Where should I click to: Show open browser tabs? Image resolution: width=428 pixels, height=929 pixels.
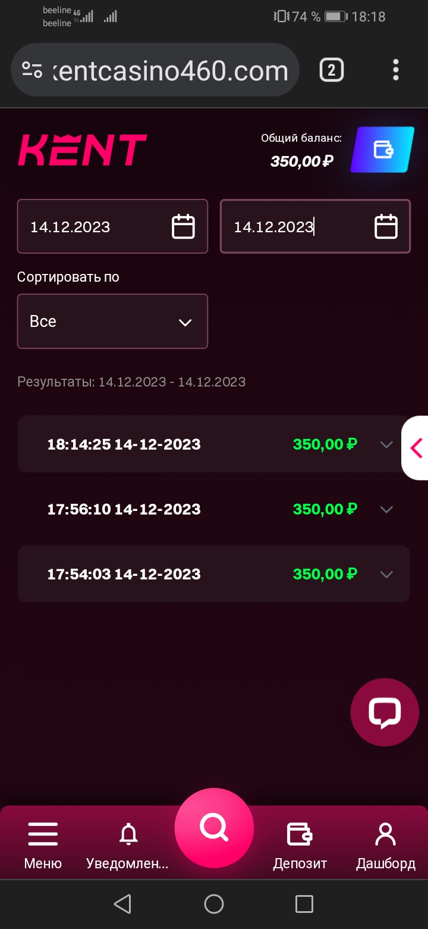tap(331, 70)
